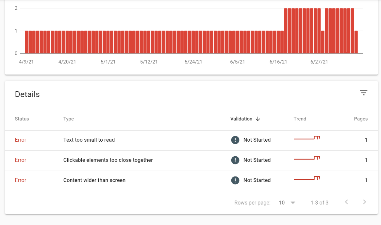The image size is (381, 225).
Task: Click the 5/24/21 chart date label
Action: click(193, 62)
